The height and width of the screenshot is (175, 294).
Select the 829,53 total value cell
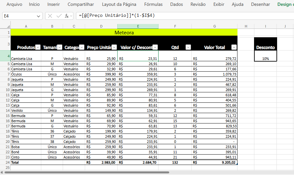click(x=214, y=126)
